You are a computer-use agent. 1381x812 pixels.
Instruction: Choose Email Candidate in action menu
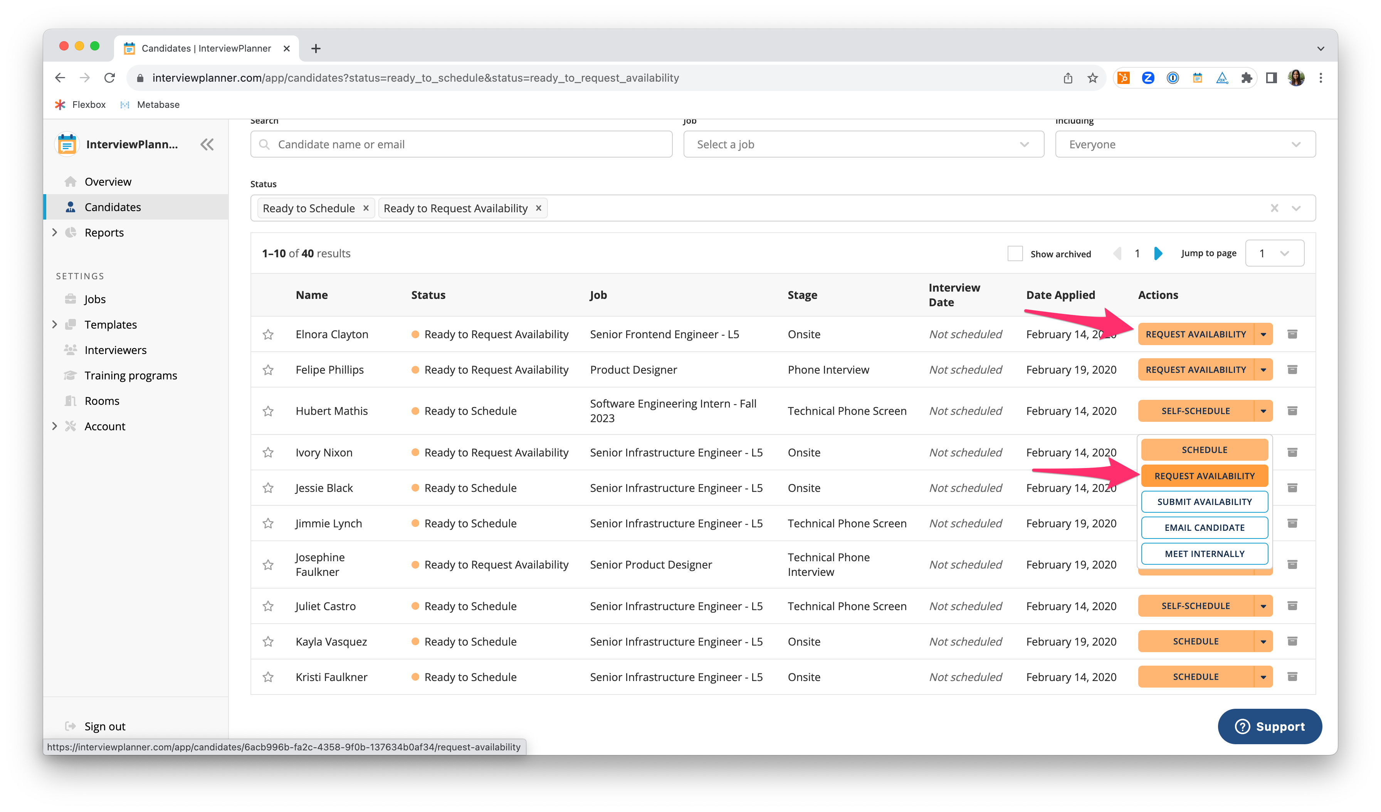coord(1205,528)
